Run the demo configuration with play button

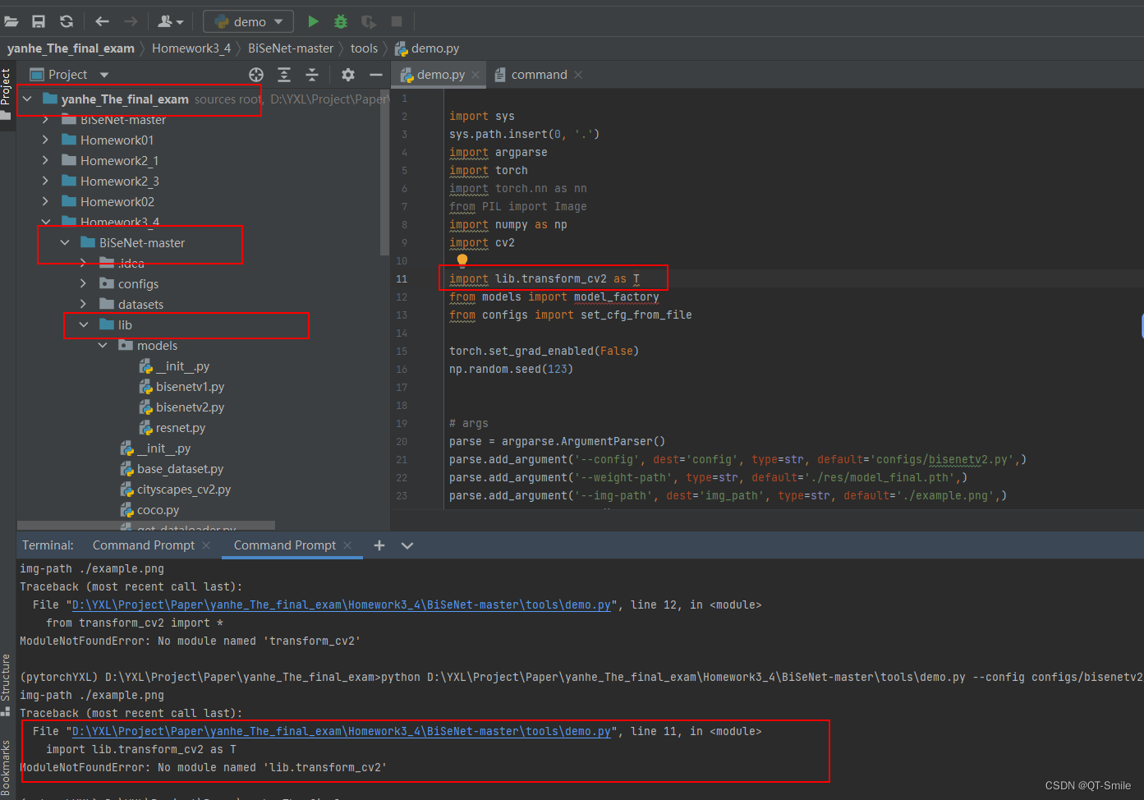[x=313, y=21]
